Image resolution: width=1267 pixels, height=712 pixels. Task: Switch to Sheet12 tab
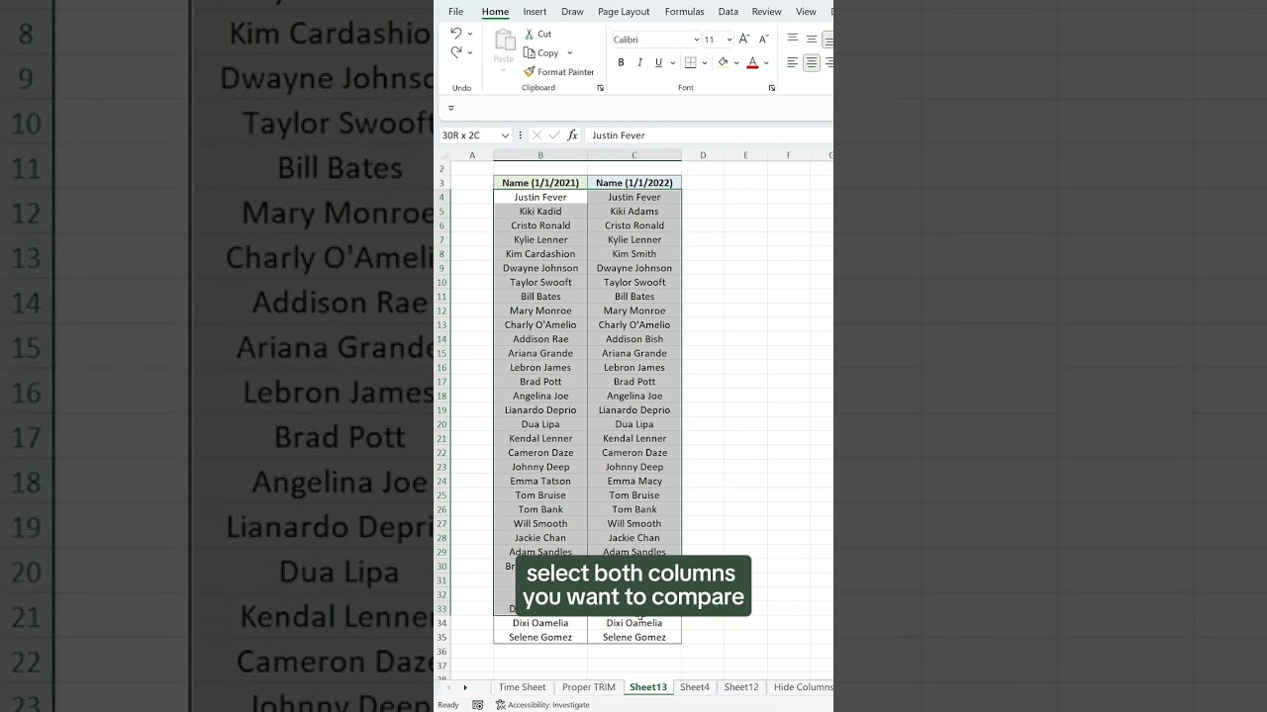(741, 687)
